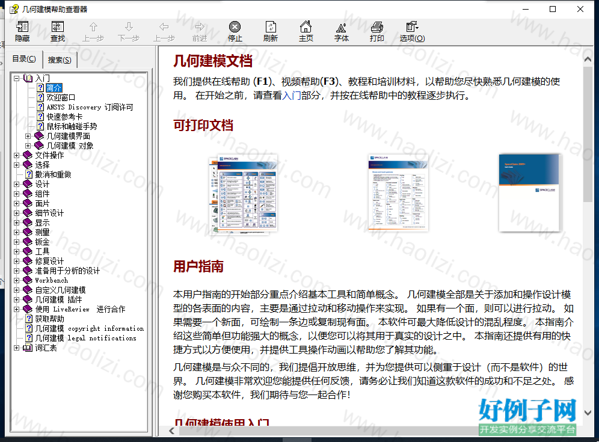Expand the 词汇表 tree node
The image size is (599, 442).
point(16,348)
